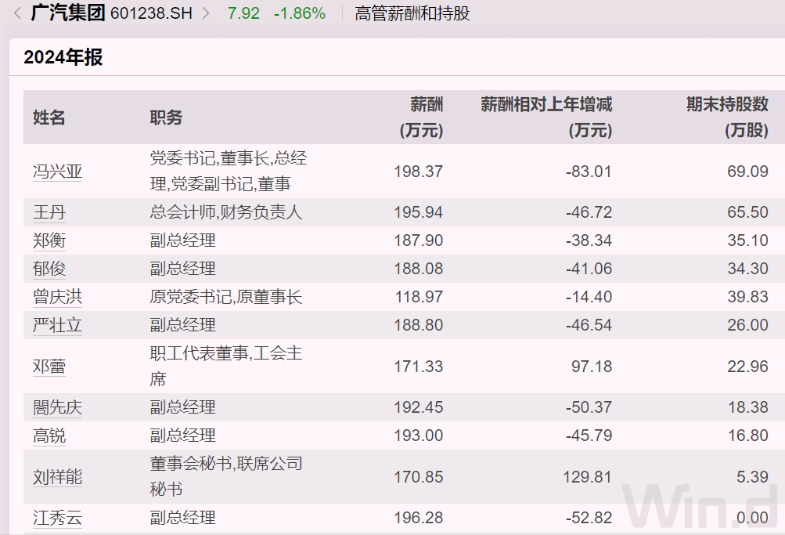View 邓蕾 profile
This screenshot has width=785, height=535.
tap(49, 367)
